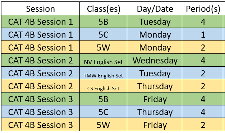Select the Day/Date header cell

(155, 9)
